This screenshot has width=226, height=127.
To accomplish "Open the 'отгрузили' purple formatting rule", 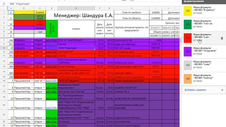I will point(204,52).
